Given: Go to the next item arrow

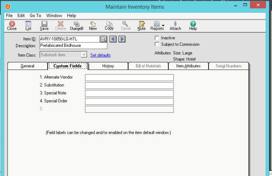Looking at the screenshot, I should [x=122, y=39].
